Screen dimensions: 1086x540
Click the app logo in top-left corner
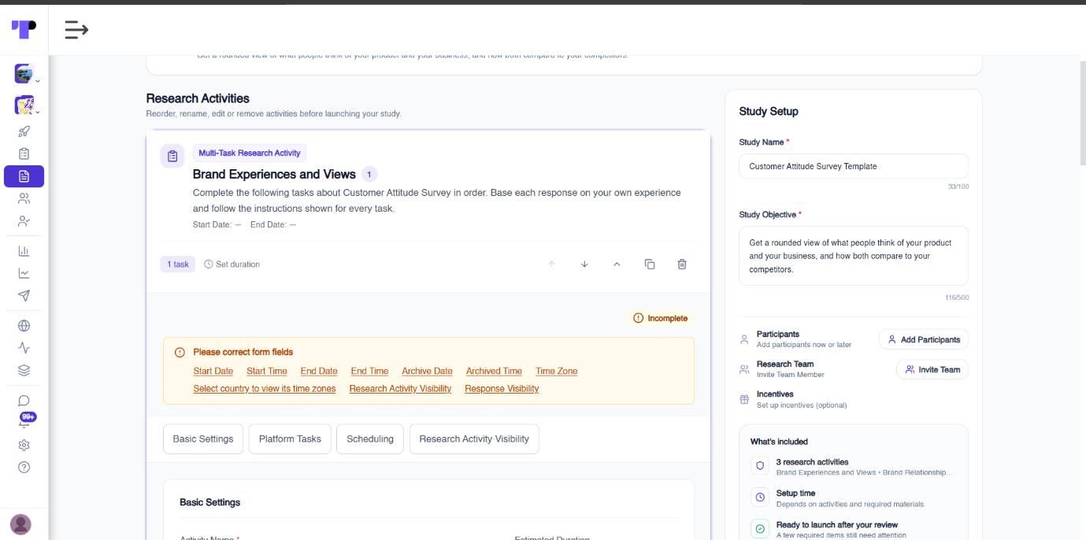tap(24, 29)
